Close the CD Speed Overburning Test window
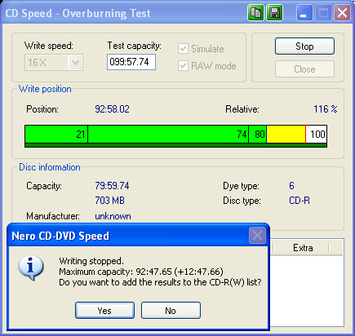The height and width of the screenshot is (336, 355). click(342, 13)
